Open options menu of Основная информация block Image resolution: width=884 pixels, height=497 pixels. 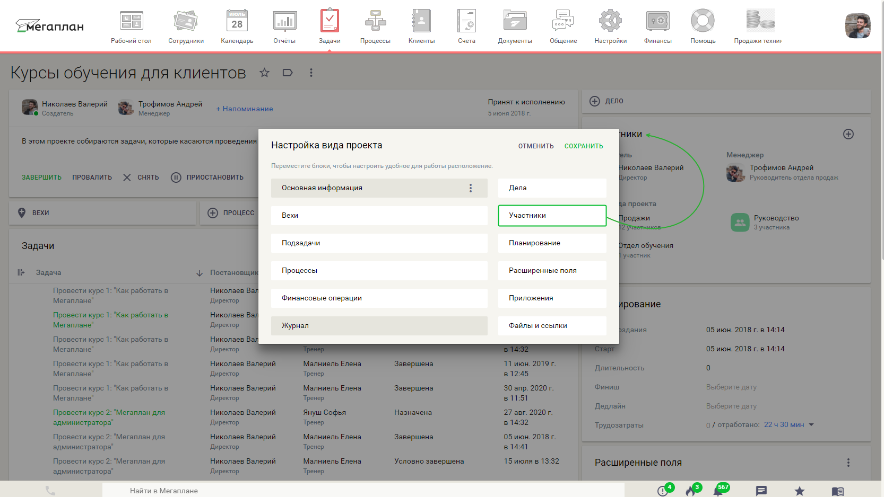(x=471, y=188)
